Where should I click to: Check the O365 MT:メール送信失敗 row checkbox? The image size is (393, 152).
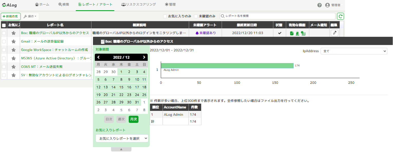(4, 67)
